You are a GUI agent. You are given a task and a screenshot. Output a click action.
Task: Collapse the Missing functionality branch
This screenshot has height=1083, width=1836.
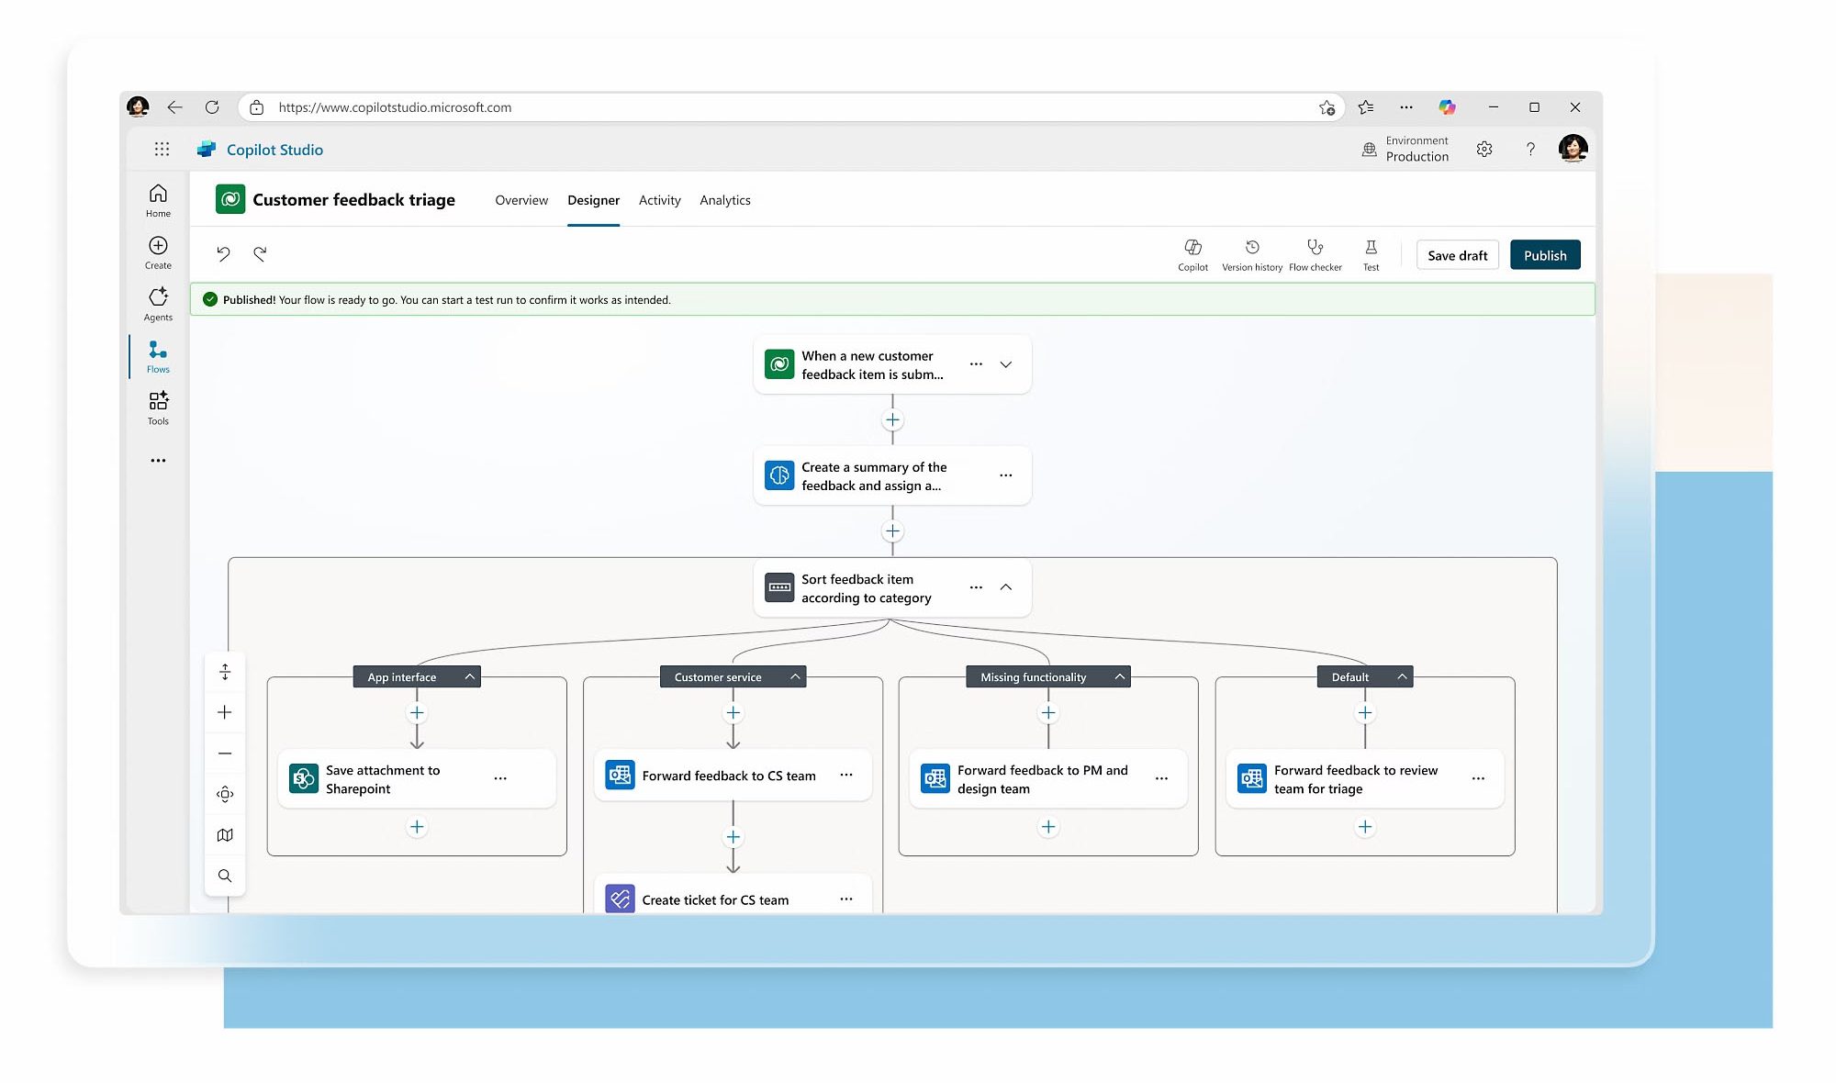pyautogui.click(x=1120, y=676)
